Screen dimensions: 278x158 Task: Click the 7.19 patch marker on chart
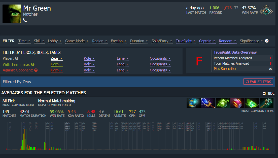[x=241, y=126]
